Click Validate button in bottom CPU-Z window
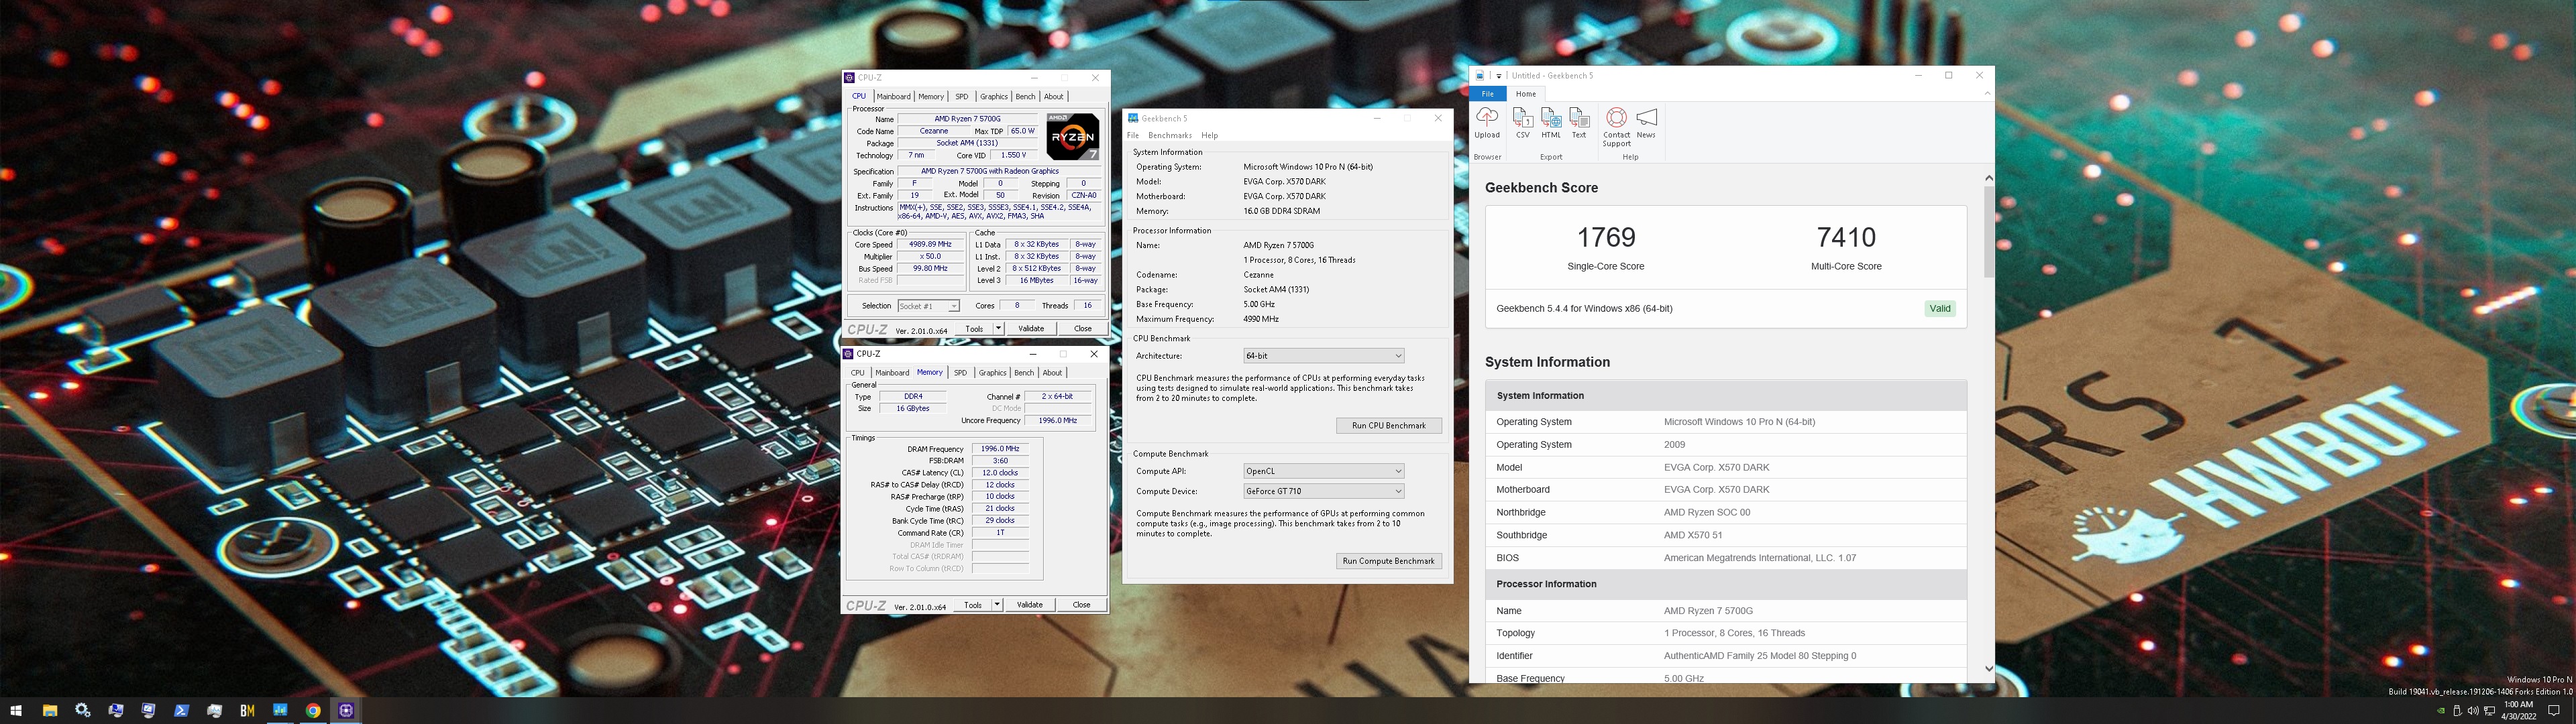 click(1030, 605)
